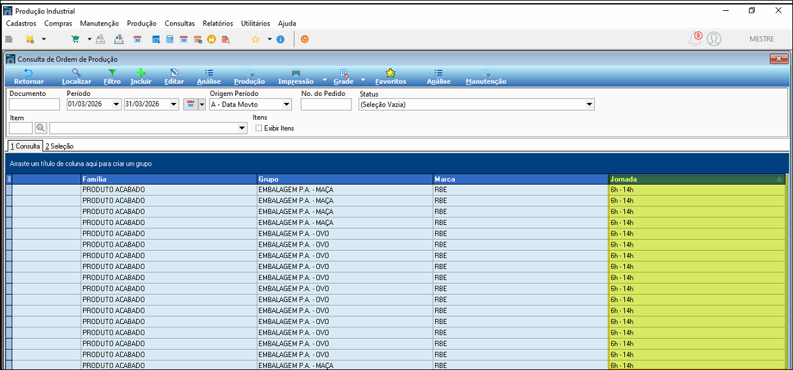This screenshot has width=793, height=370.
Task: Open the Consultas menu
Action: click(x=180, y=24)
